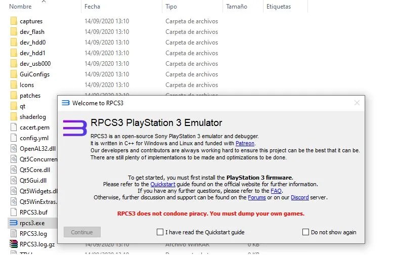Open the FAQ link

click(x=276, y=191)
